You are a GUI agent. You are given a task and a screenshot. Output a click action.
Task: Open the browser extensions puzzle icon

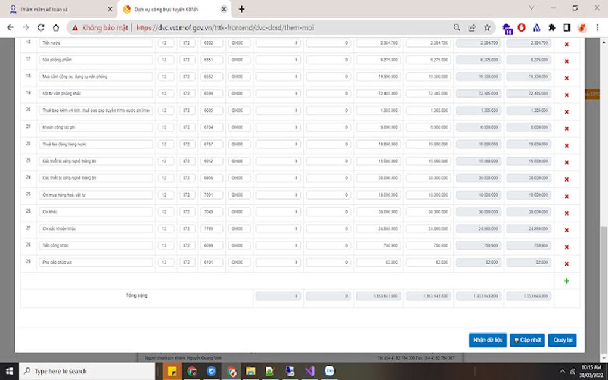coord(551,27)
